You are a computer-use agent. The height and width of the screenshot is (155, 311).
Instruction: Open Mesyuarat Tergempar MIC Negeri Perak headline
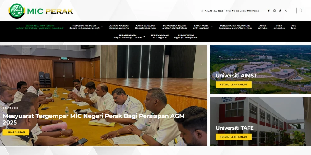click(93, 119)
